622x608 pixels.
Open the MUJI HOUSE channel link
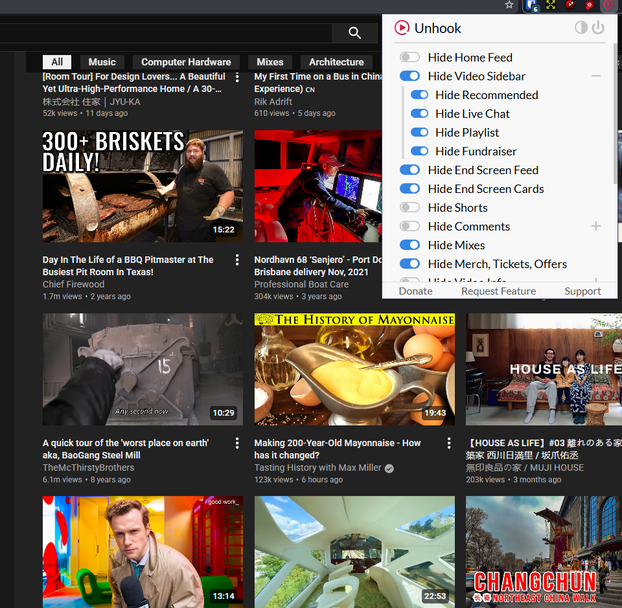[524, 467]
